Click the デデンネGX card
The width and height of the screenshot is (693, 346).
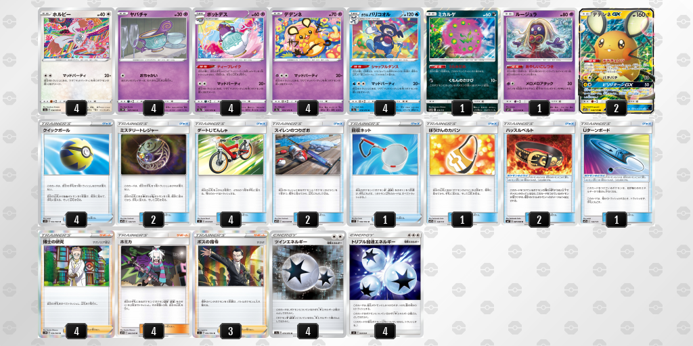616,61
